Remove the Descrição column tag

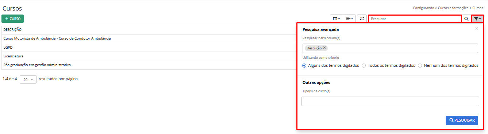(x=324, y=48)
